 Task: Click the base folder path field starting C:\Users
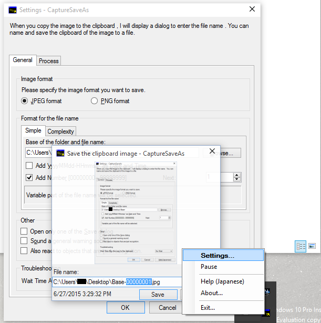point(38,153)
